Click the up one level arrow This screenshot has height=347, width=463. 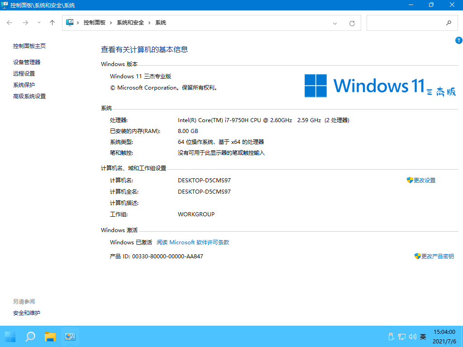[52, 23]
